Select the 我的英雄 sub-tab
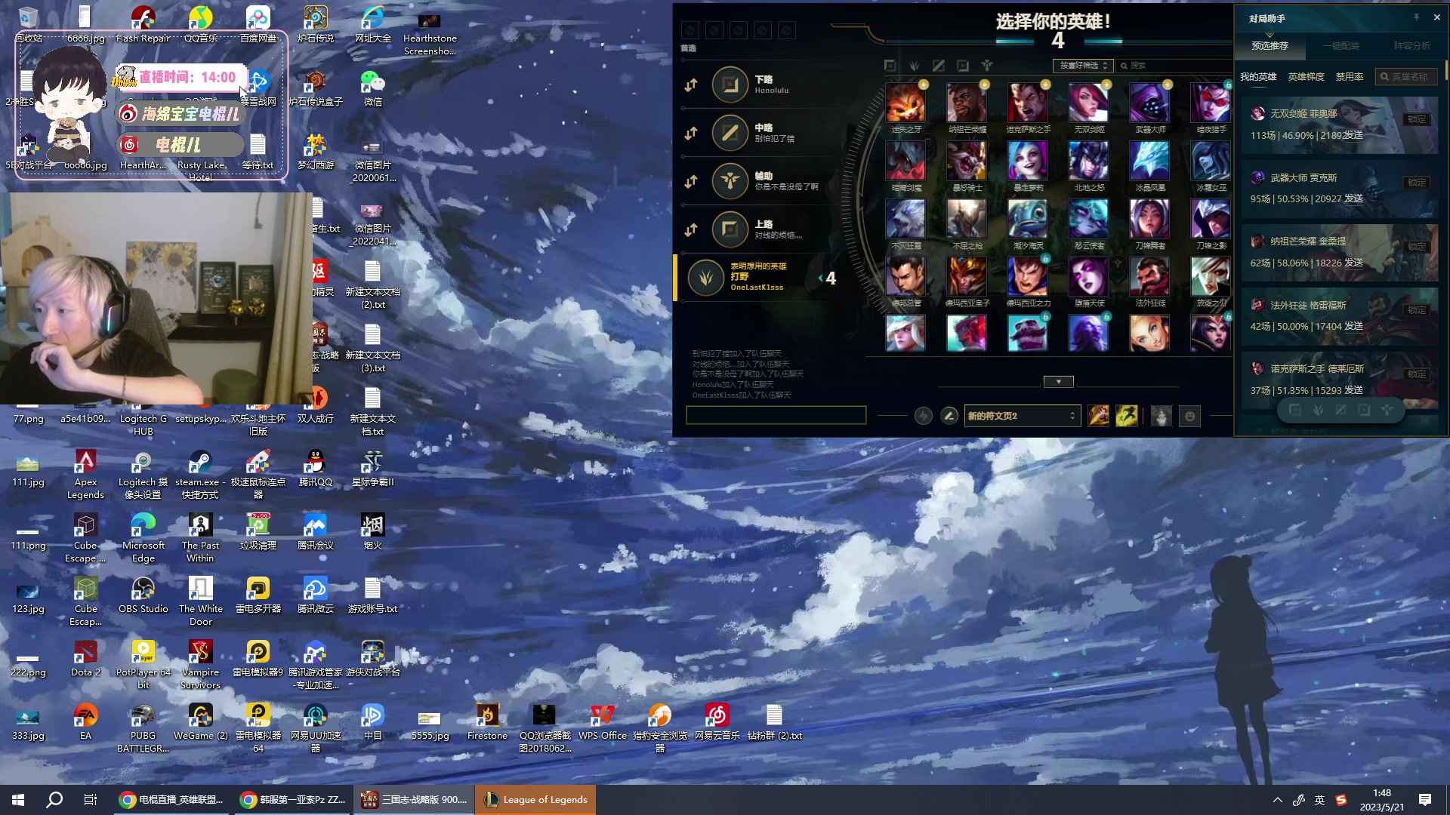 pyautogui.click(x=1258, y=77)
